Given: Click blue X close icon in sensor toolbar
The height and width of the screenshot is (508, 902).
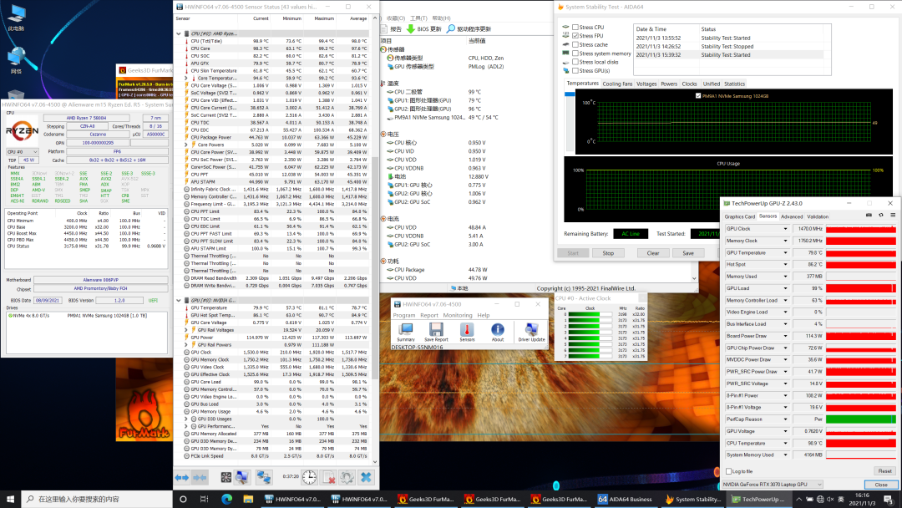Looking at the screenshot, I should (x=366, y=478).
